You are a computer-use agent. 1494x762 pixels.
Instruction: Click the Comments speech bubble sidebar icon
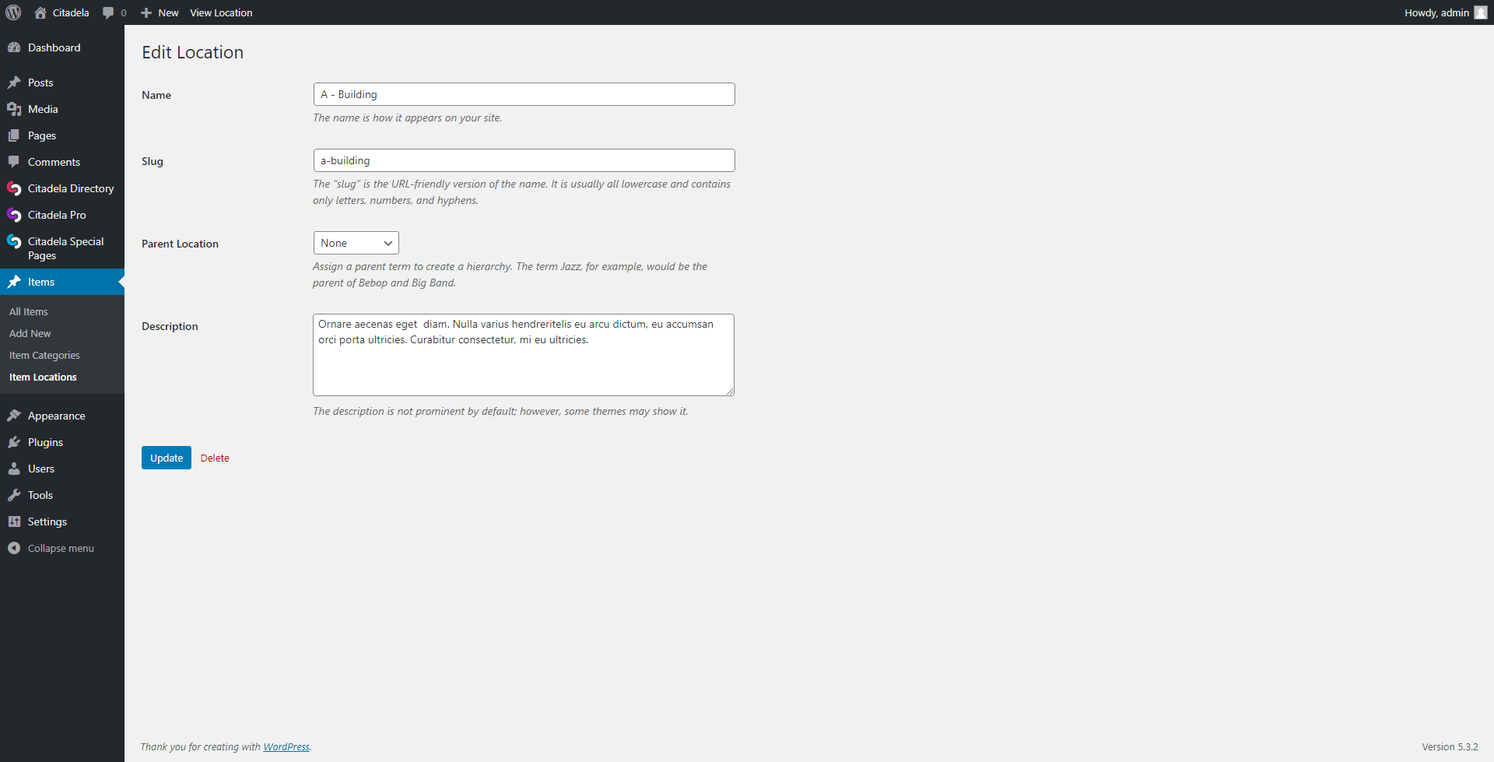(14, 162)
